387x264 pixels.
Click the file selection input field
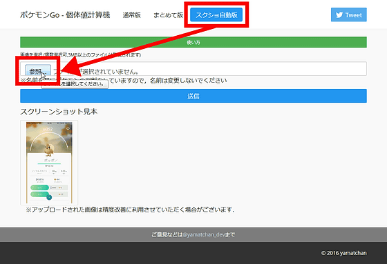[x=193, y=69]
